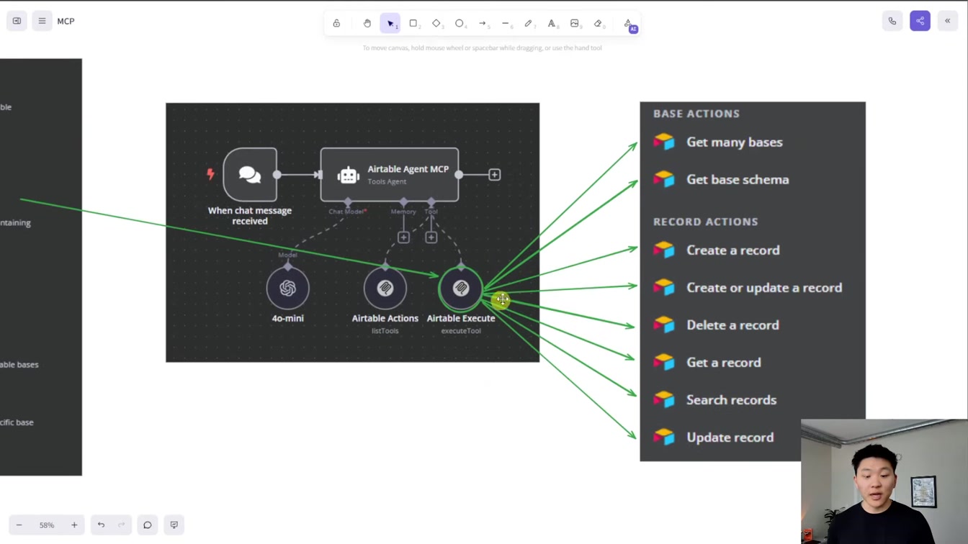Reset zoom via the 58% label
This screenshot has width=968, height=544.
point(47,525)
